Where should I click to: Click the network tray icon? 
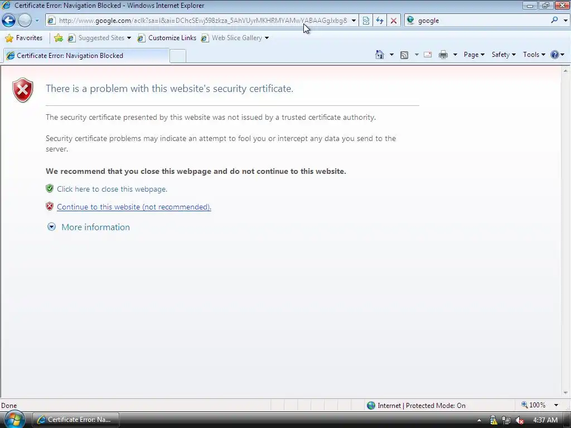click(x=506, y=420)
